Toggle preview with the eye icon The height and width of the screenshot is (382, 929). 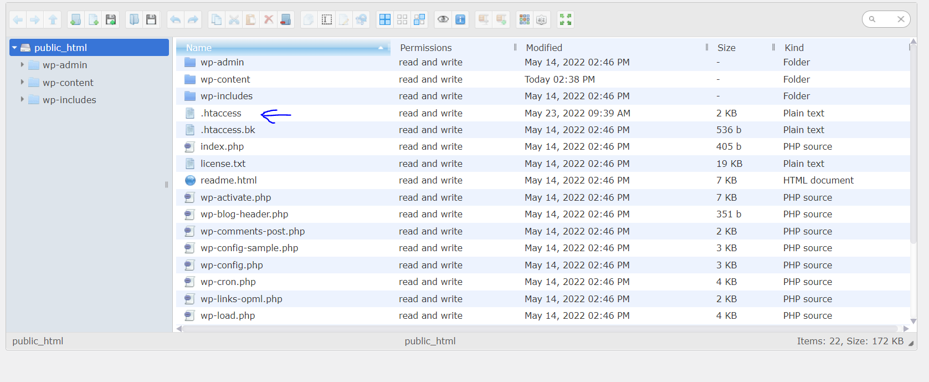(443, 20)
